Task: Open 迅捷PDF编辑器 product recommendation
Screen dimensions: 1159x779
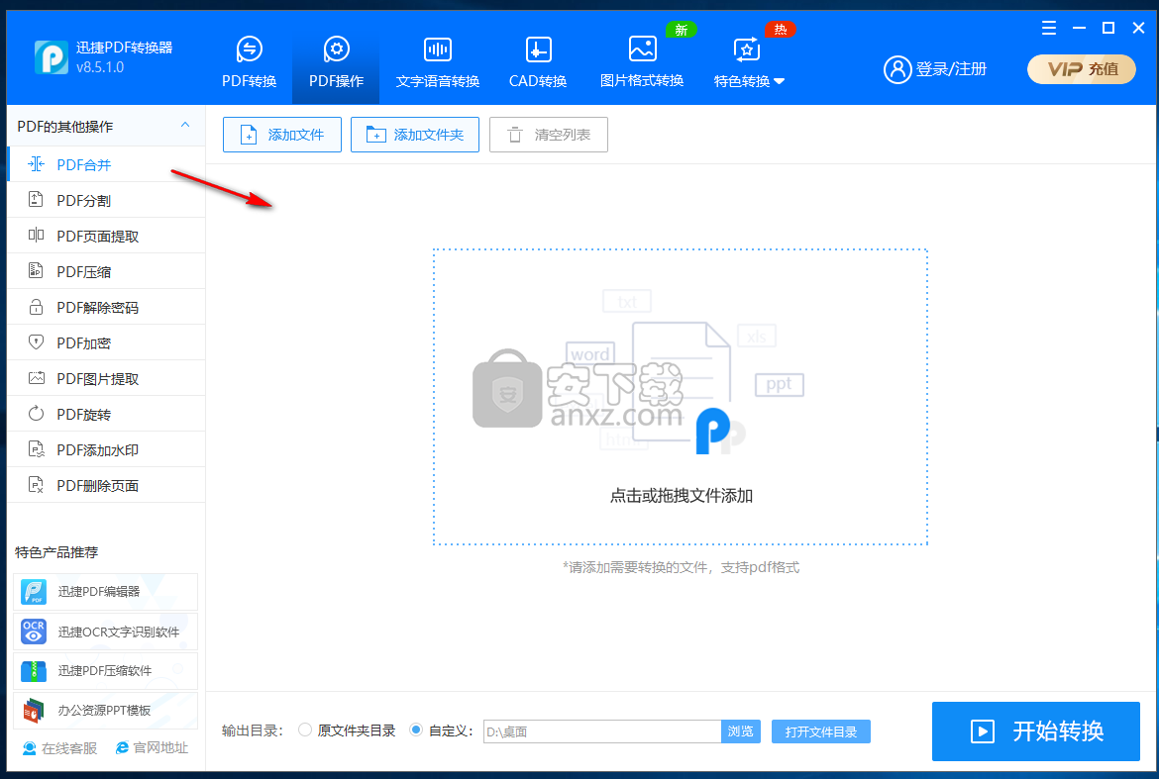Action: tap(105, 592)
